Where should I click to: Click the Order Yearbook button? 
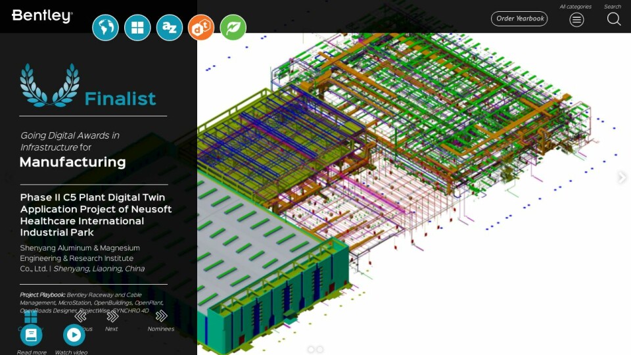[x=519, y=18]
